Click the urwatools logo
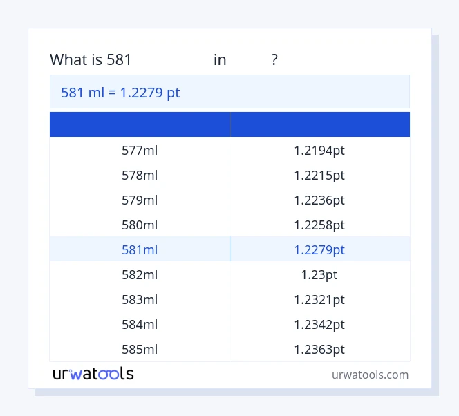The image size is (459, 416). pos(93,374)
